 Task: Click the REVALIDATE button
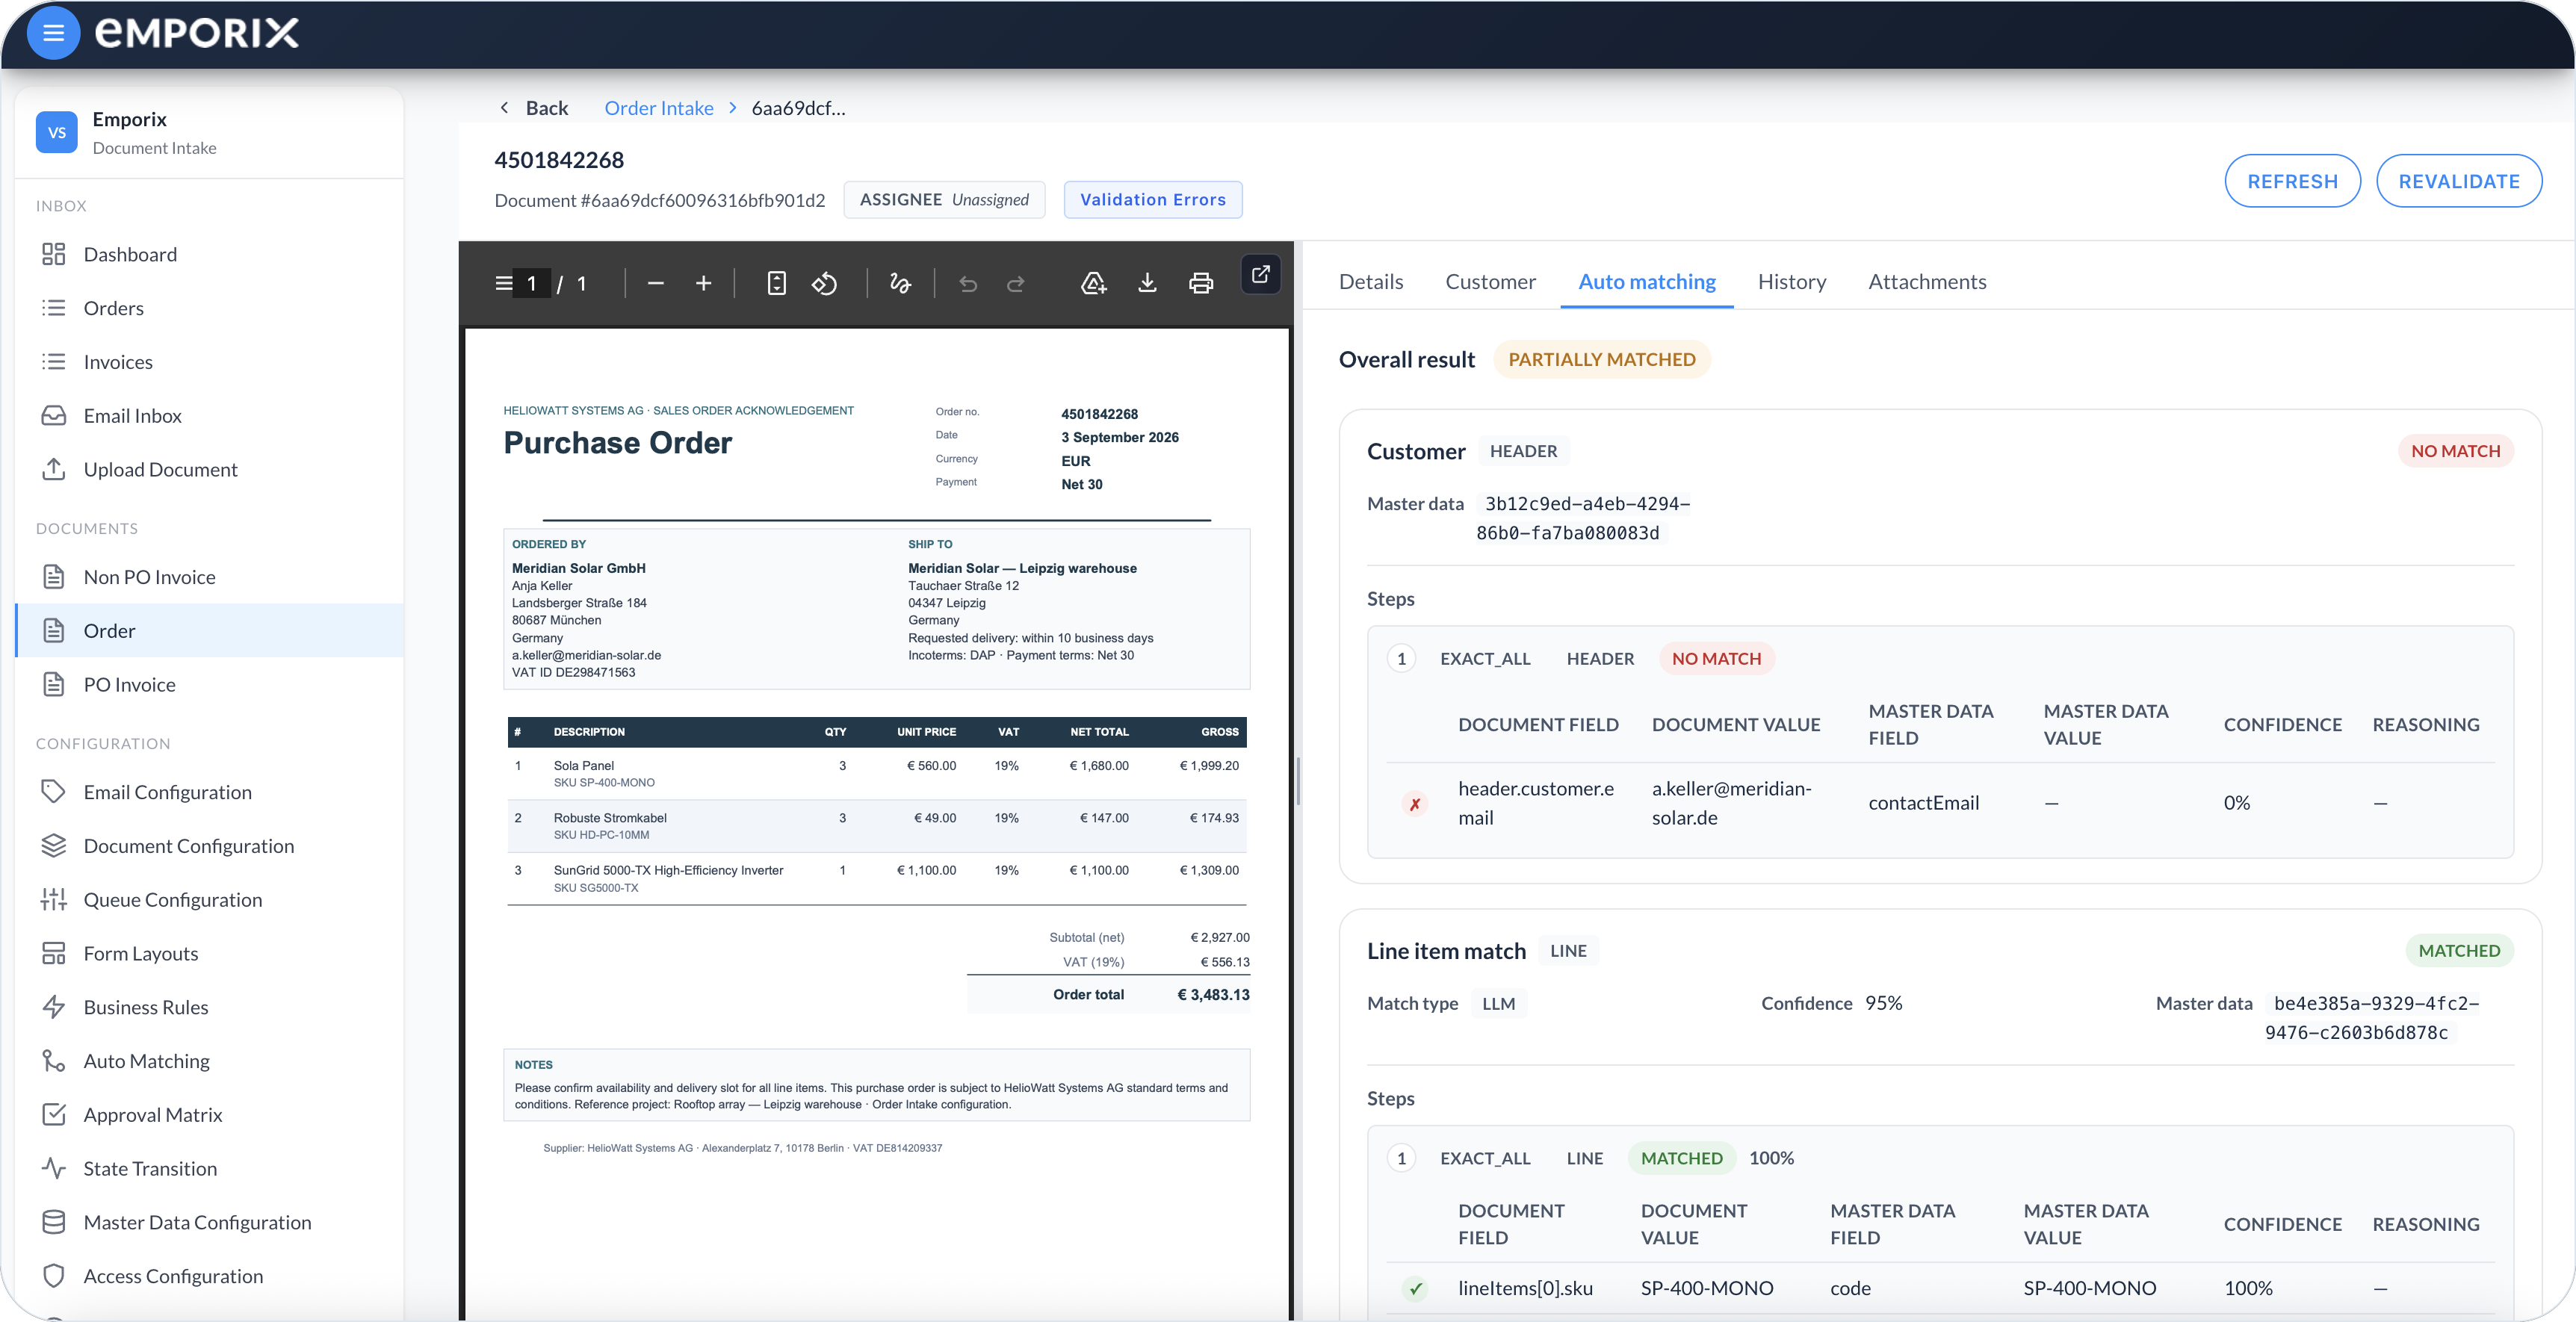pos(2458,181)
